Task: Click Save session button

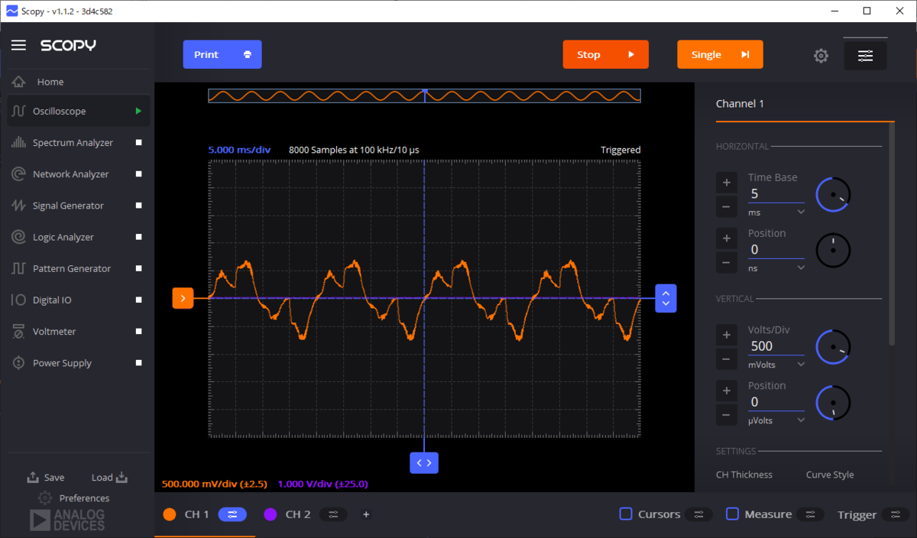Action: pyautogui.click(x=46, y=478)
